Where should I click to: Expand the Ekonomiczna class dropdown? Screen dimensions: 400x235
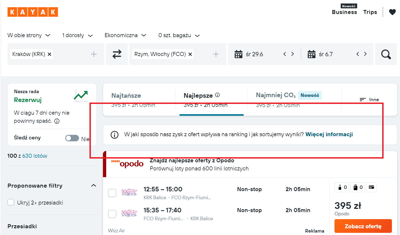pos(125,35)
